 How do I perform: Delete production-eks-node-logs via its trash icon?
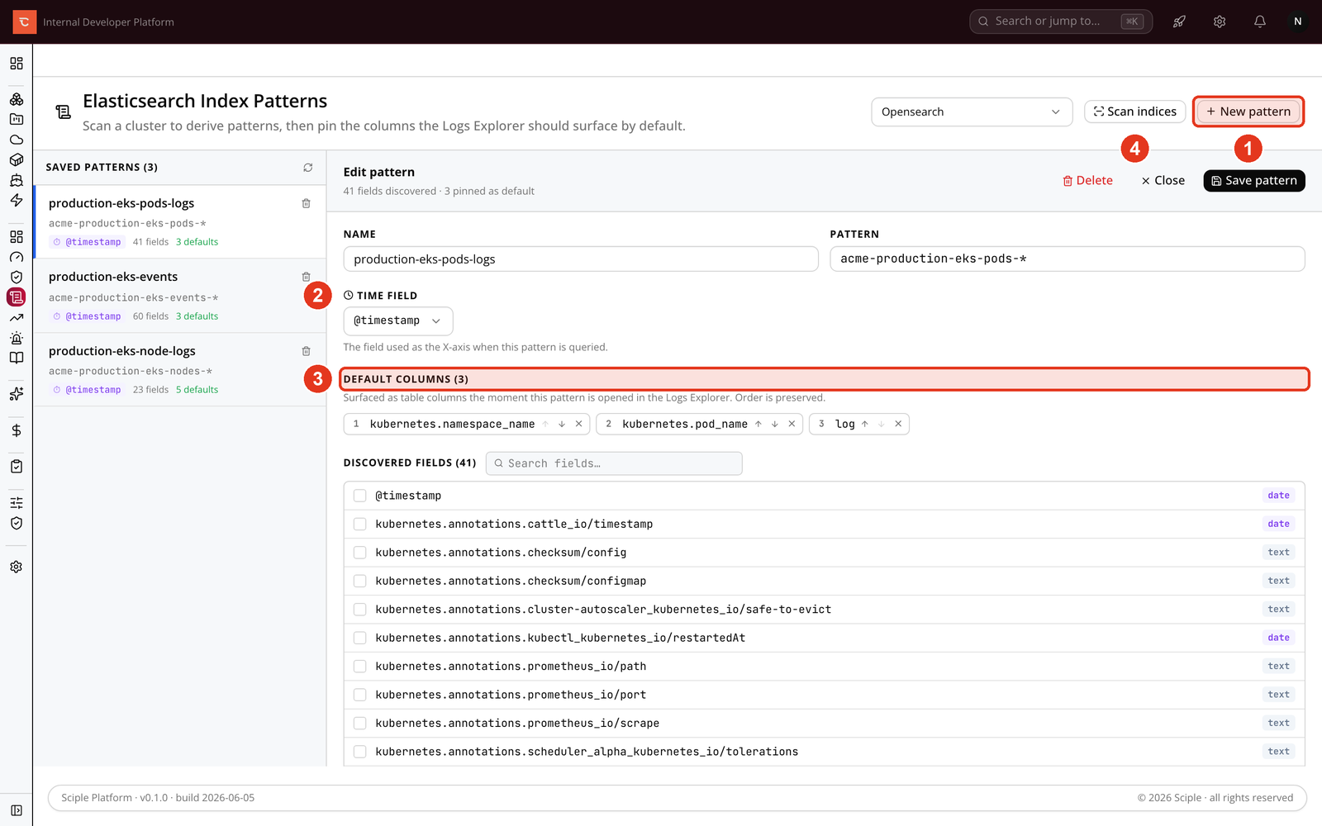click(x=306, y=351)
